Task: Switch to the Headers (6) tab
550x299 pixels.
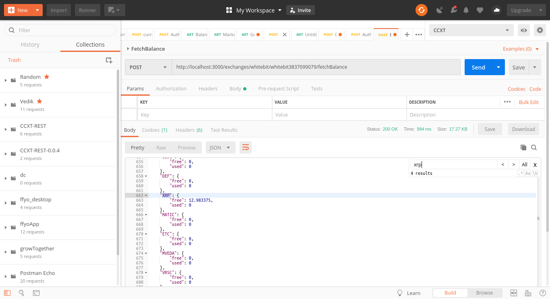Action: (x=189, y=130)
